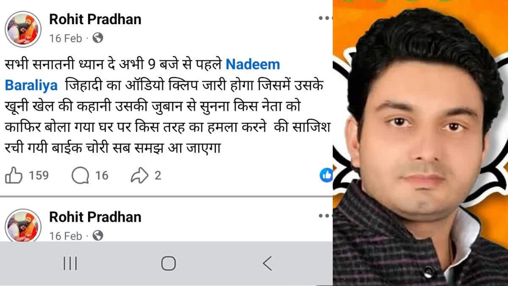Open comments via the speech bubble icon
Screen dimensions: 508x286
80,175
